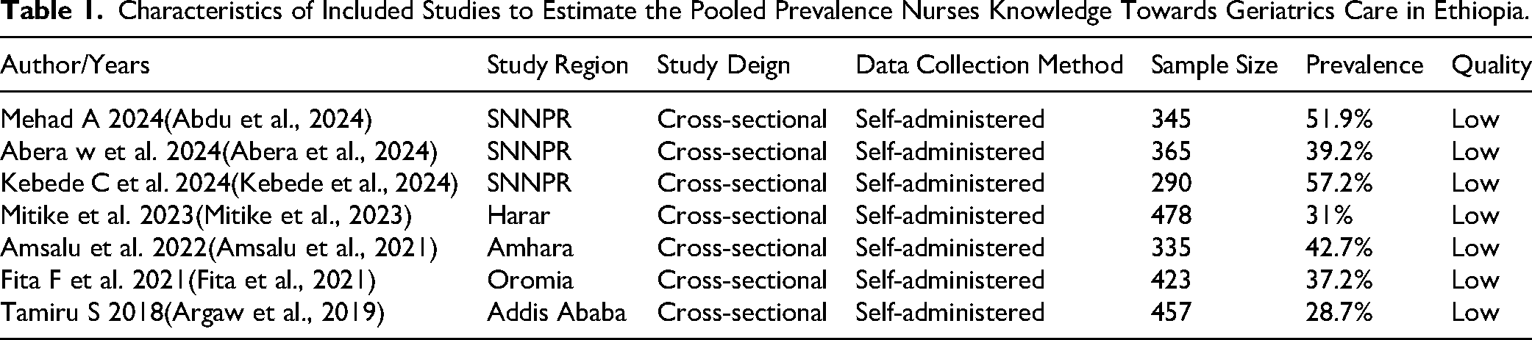Open the Fita et al., 2021 citation
The image size is (1532, 340).
pyautogui.click(x=287, y=281)
